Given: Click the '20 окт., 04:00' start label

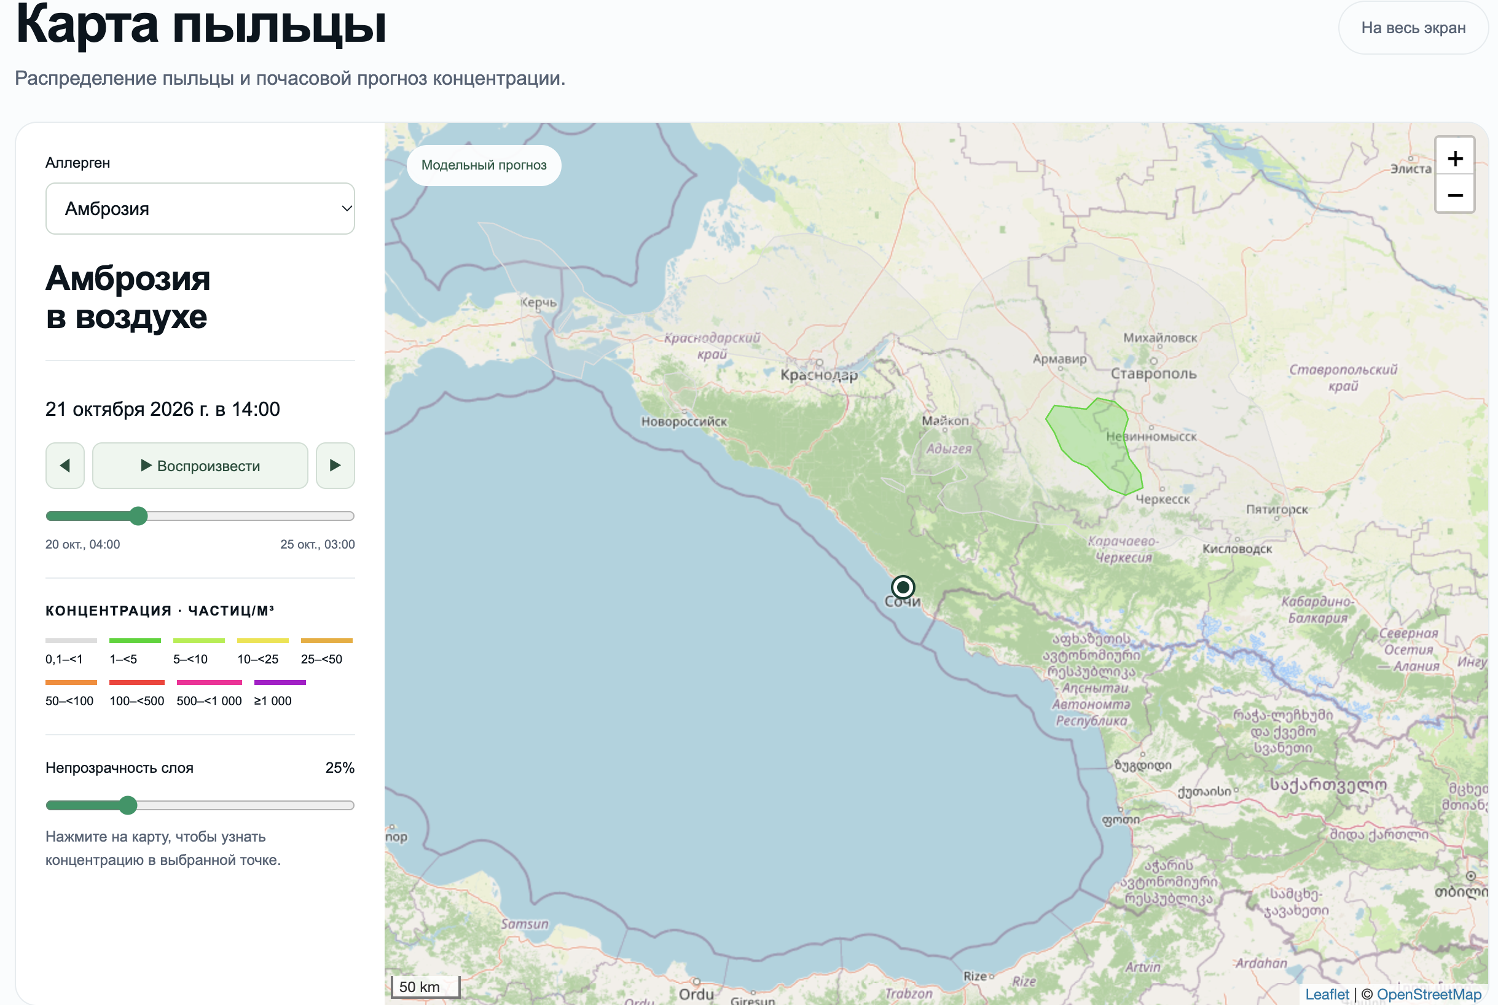Looking at the screenshot, I should pos(83,544).
